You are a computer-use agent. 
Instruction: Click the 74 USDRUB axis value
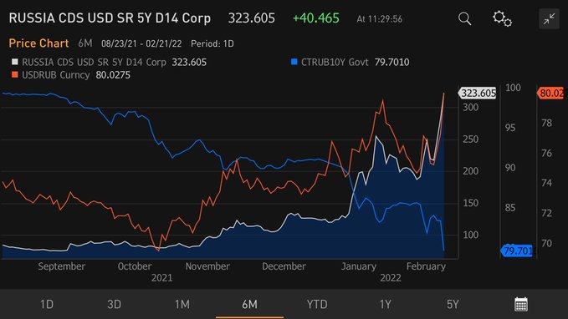[546, 183]
